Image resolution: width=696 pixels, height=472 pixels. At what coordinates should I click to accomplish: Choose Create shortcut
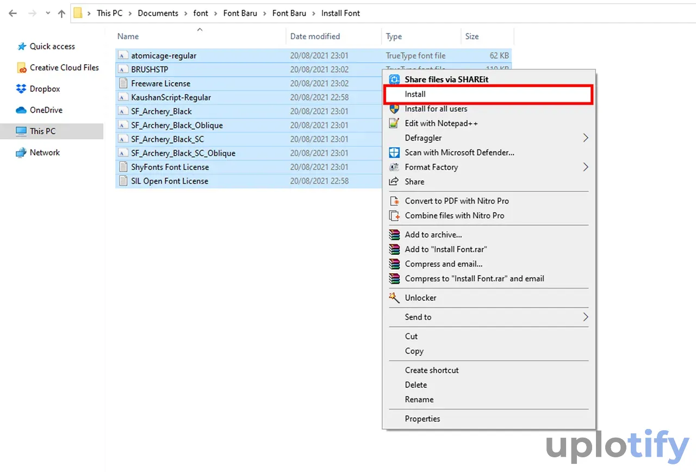(432, 370)
